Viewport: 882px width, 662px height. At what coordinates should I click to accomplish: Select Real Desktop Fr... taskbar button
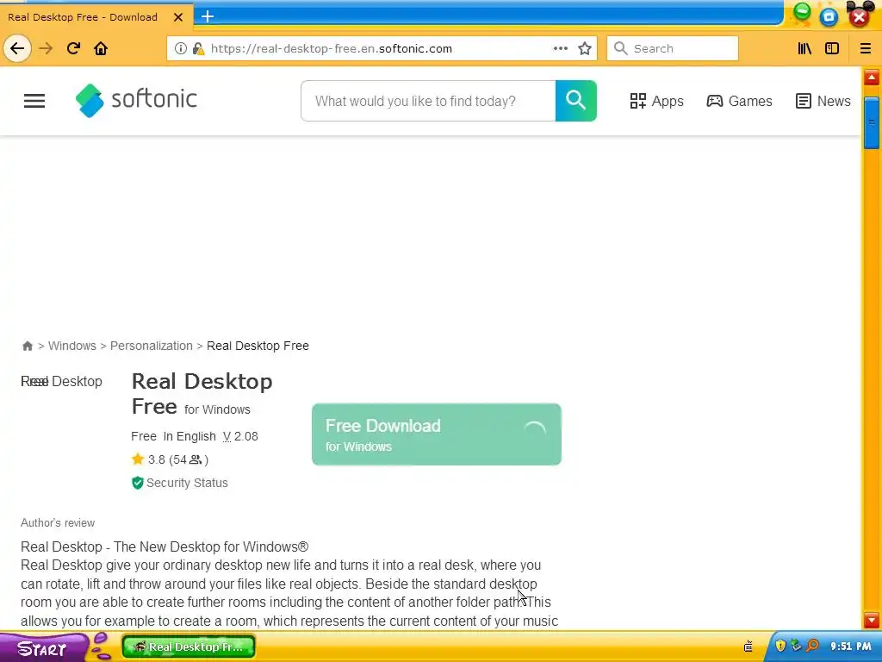189,646
